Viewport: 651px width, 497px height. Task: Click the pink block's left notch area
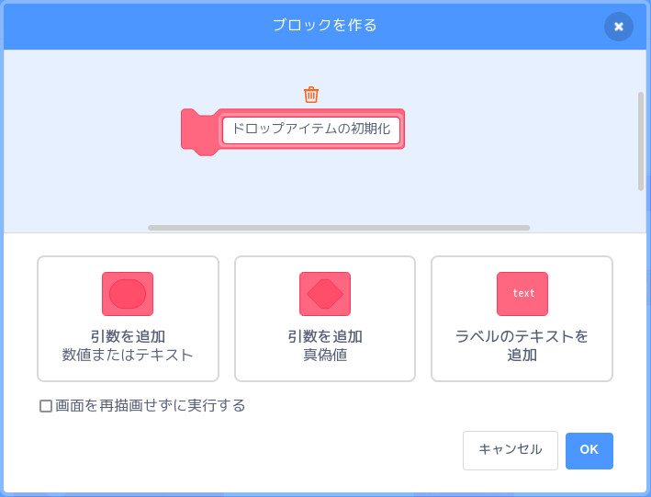(200, 132)
